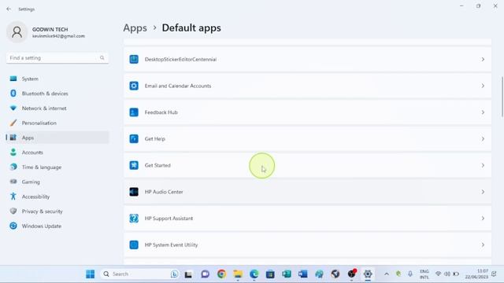Click the Personalisation brush icon
This screenshot has height=283, width=504.
[x=13, y=123]
